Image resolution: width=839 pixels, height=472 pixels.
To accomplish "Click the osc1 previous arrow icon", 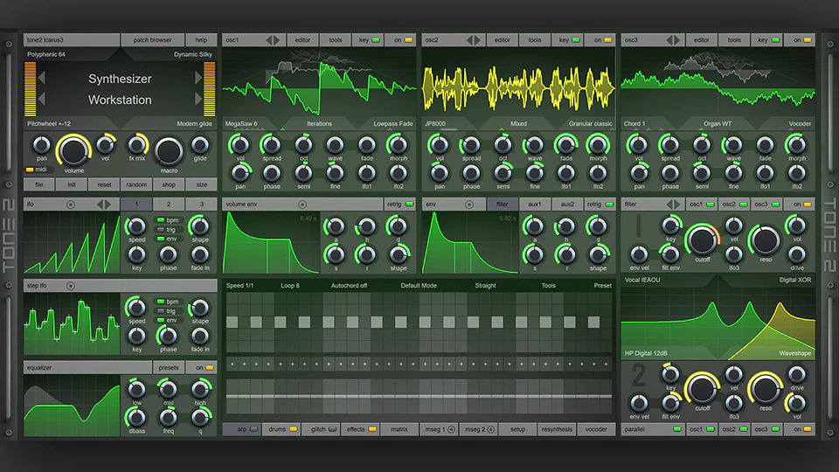I will click(269, 40).
